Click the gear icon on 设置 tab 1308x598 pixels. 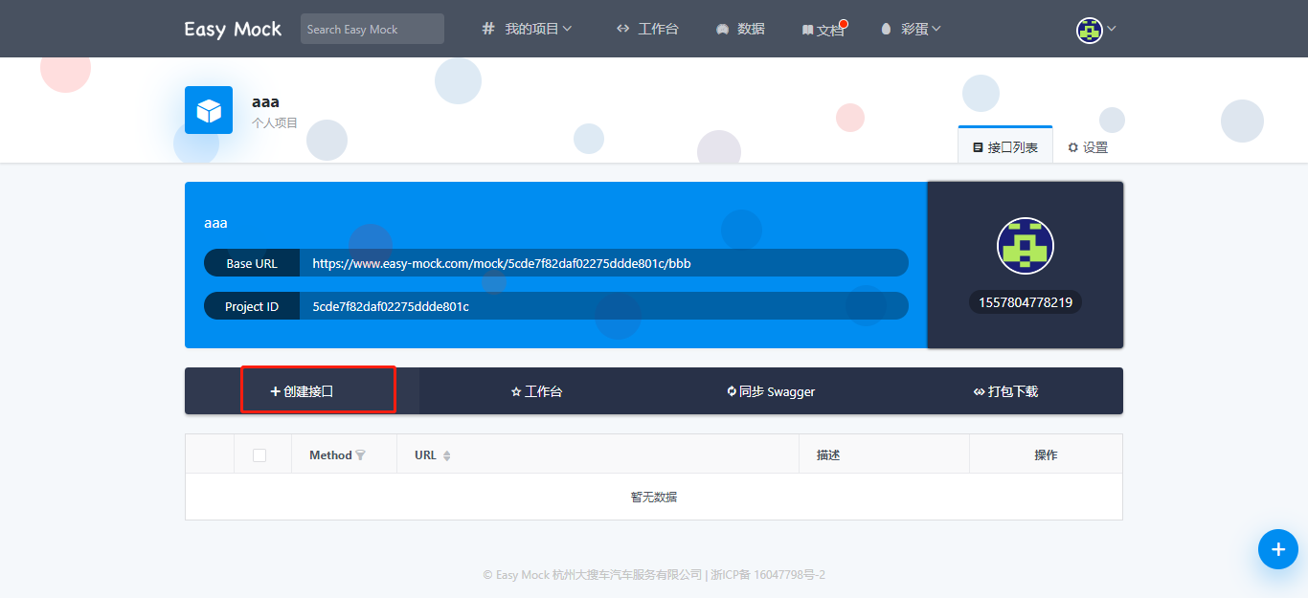[x=1073, y=147]
